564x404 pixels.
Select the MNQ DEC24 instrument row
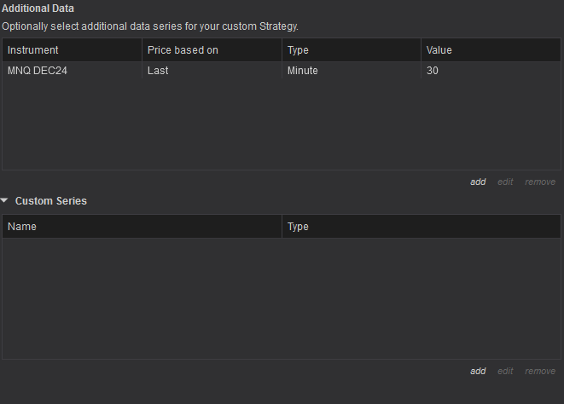(38, 71)
